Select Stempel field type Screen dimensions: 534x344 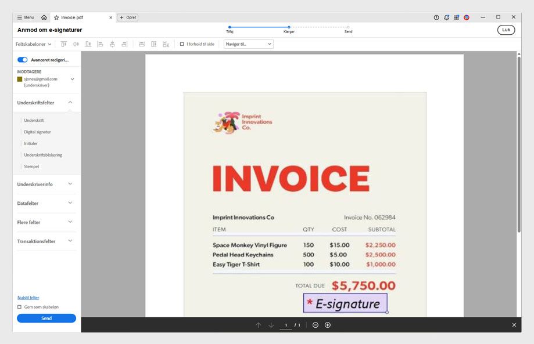(31, 166)
